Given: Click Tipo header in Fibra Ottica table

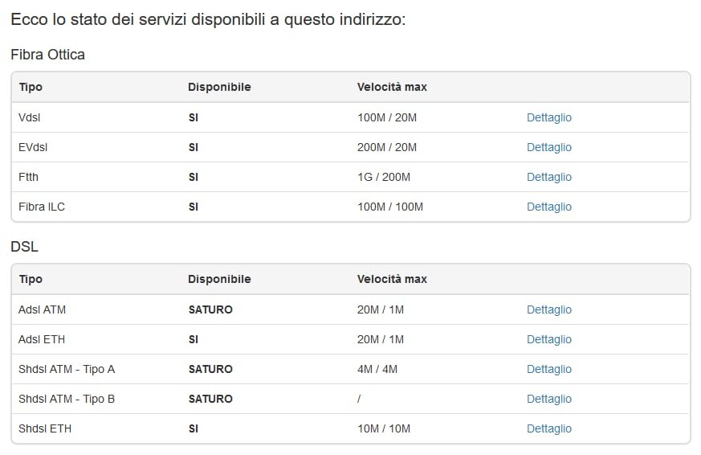Looking at the screenshot, I should click(x=31, y=87).
